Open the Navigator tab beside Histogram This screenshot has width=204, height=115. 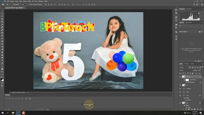point(189,9)
